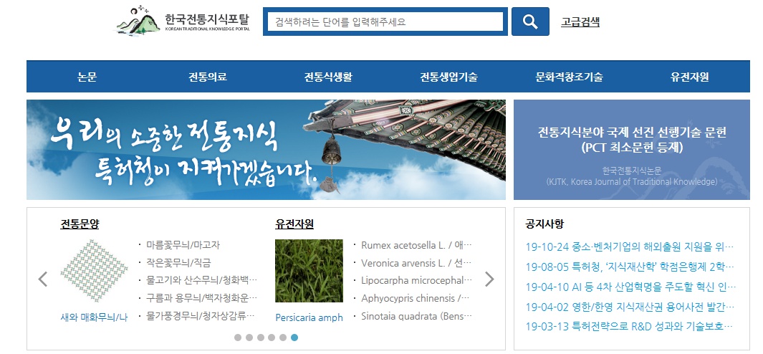Open the 전통문양 section heading
Image resolution: width=763 pixels, height=354 pixels.
pyautogui.click(x=80, y=224)
